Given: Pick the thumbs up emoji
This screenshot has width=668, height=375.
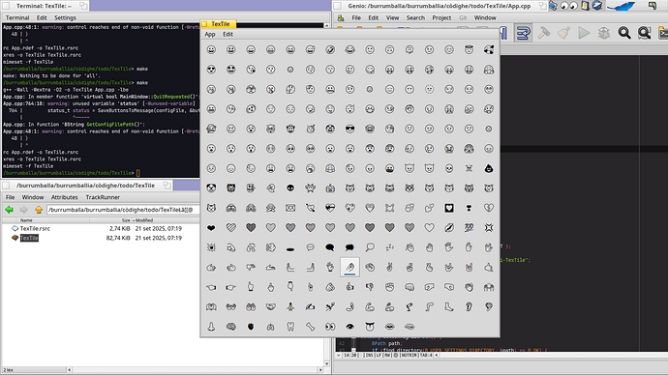Looking at the screenshot, I should click(x=349, y=287).
